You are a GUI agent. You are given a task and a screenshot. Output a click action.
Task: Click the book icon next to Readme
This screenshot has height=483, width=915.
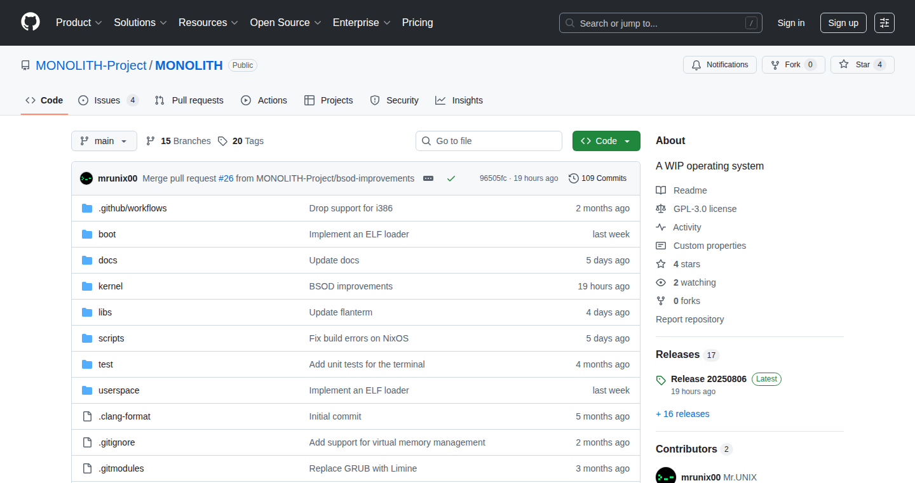[661, 190]
